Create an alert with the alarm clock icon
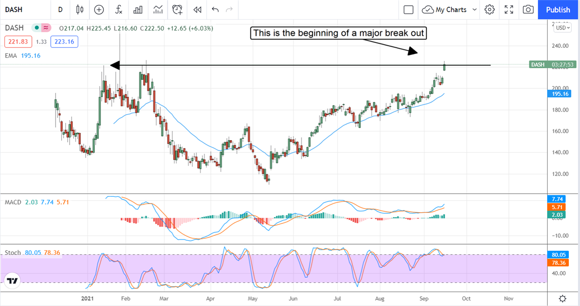The height and width of the screenshot is (306, 580). coord(177,10)
